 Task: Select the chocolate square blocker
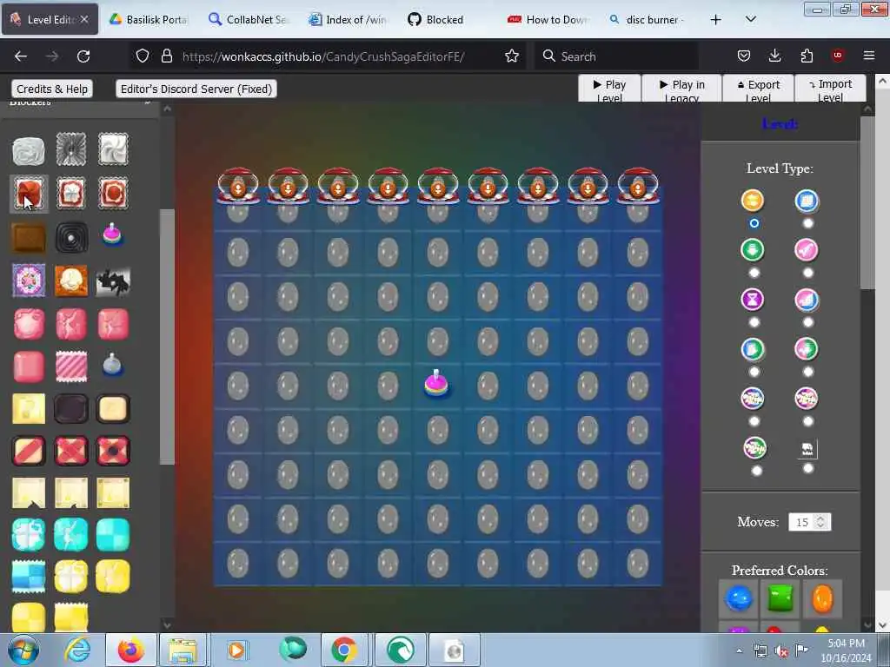[x=29, y=238]
